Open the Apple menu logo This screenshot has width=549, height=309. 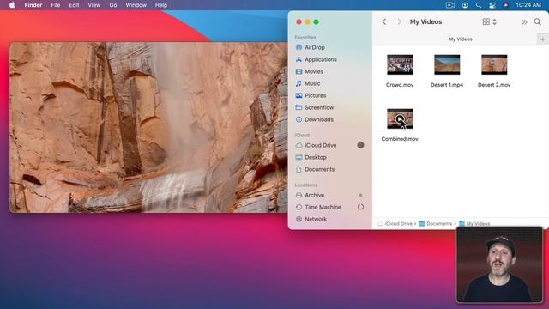12,5
